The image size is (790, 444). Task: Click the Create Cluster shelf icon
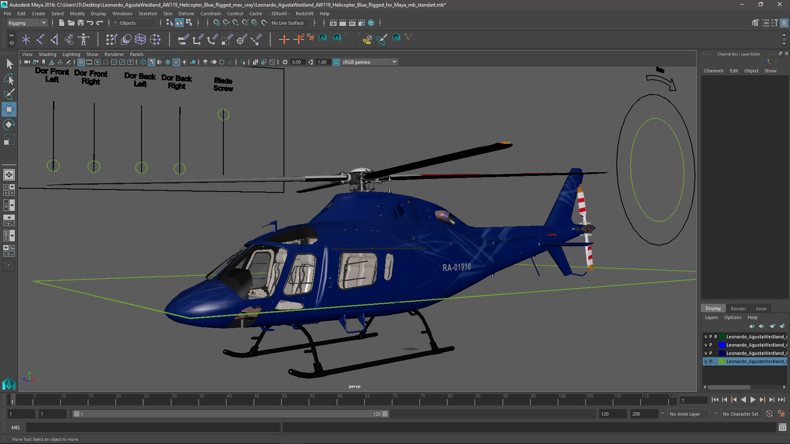tap(155, 39)
